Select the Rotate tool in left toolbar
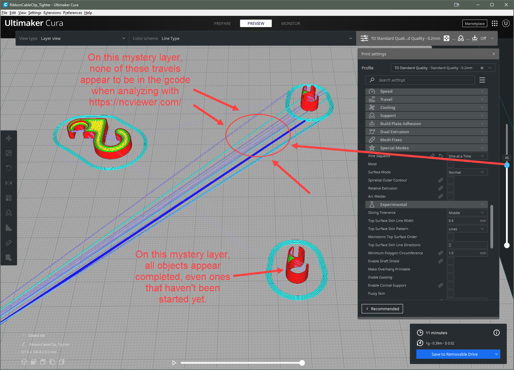 coord(9,168)
